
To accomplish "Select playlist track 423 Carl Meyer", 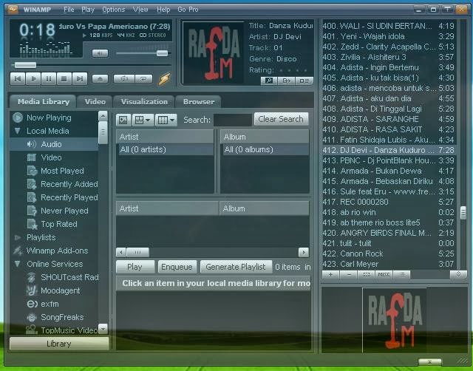I will (389, 264).
